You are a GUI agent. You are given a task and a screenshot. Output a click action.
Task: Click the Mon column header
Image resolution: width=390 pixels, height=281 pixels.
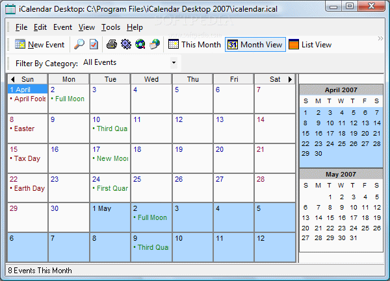[x=69, y=79]
